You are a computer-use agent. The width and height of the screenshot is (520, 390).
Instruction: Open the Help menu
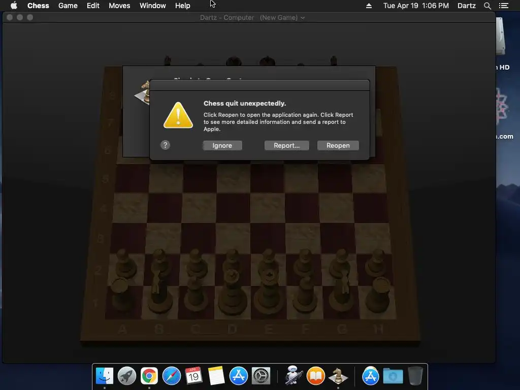point(183,6)
